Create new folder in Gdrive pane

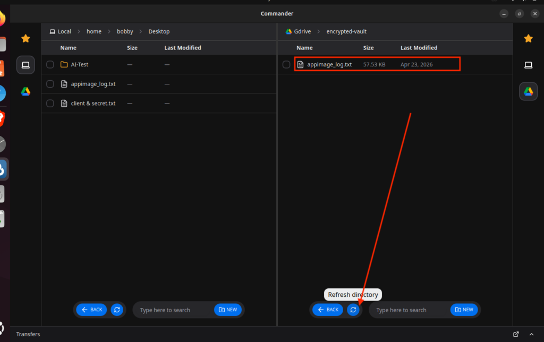click(464, 310)
